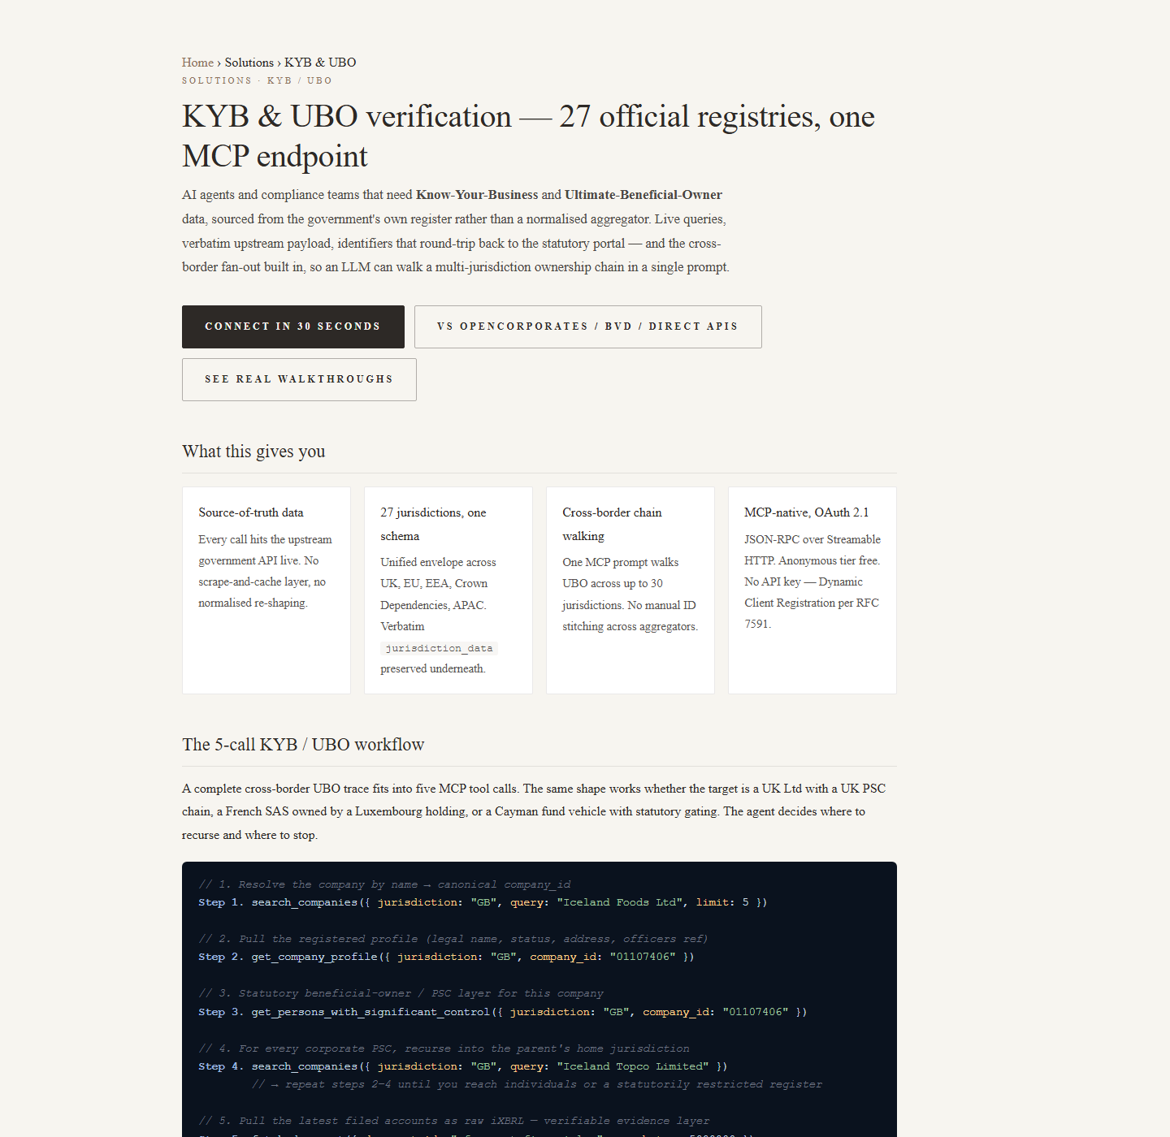The image size is (1170, 1137).
Task: Select the Cross-border chain walking card title
Action: (x=612, y=525)
